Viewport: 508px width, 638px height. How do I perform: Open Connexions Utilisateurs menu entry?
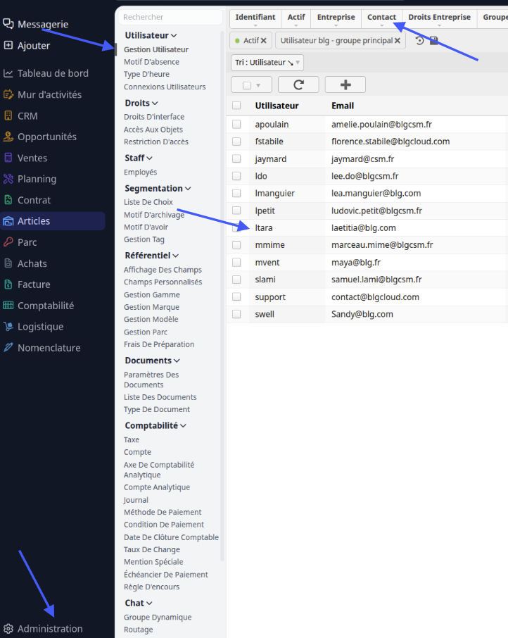165,87
